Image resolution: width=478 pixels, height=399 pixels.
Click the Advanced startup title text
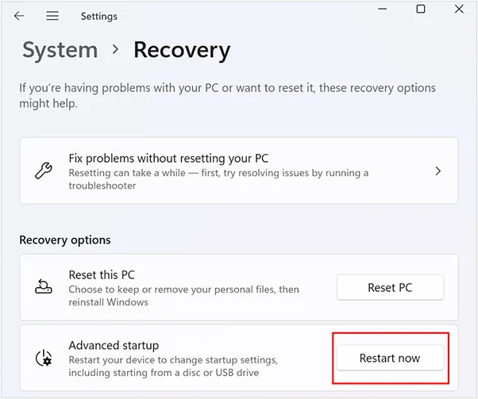click(x=114, y=345)
